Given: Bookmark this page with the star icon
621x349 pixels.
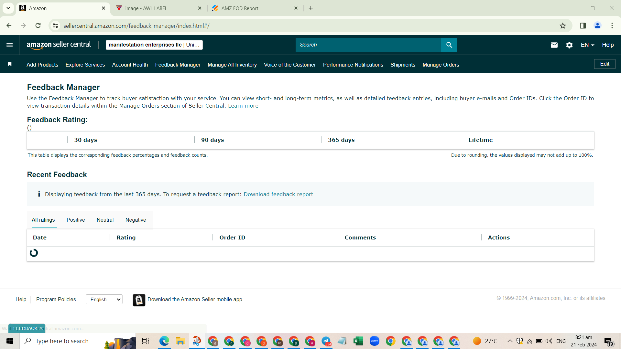Looking at the screenshot, I should tap(563, 26).
